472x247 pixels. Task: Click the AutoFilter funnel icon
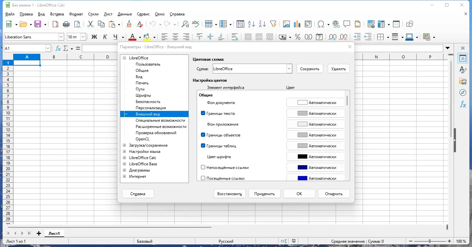[273, 24]
